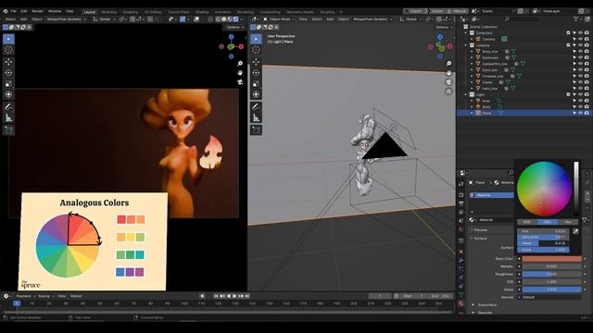Switch to UV Editing workspace tab
593x333 pixels.
tap(153, 12)
